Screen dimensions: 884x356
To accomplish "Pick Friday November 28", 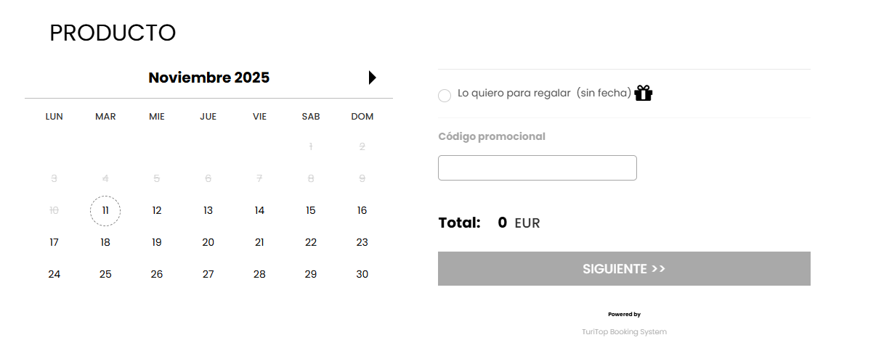I will pyautogui.click(x=259, y=275).
